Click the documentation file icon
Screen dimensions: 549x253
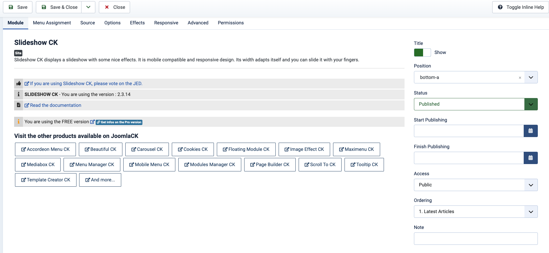click(19, 105)
